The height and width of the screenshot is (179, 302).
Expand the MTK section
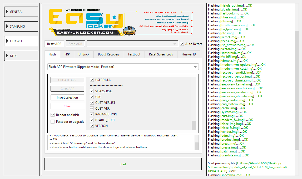pyautogui.click(x=21, y=56)
